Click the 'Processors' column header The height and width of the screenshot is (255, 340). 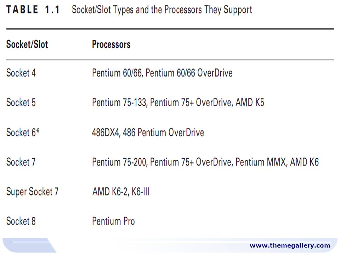coord(111,44)
